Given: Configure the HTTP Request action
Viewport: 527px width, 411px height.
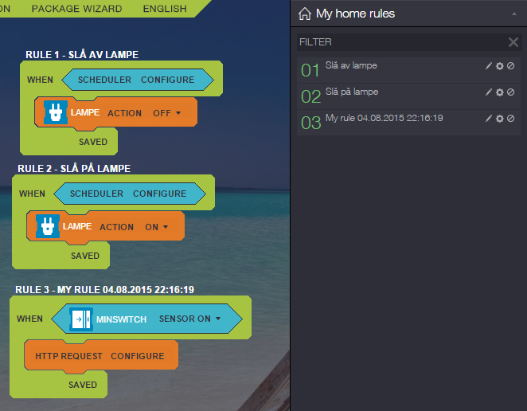Looking at the screenshot, I should (137, 356).
